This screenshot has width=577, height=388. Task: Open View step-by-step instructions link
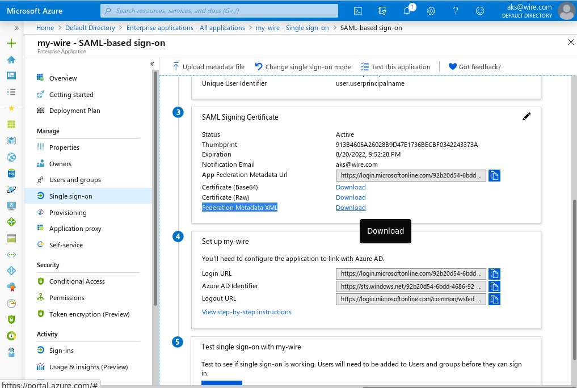[247, 312]
